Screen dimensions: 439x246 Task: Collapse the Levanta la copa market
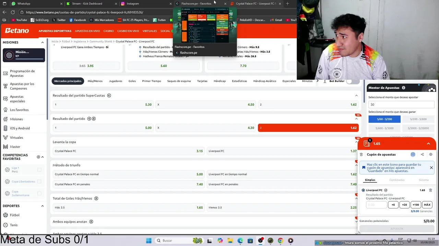tap(356, 142)
